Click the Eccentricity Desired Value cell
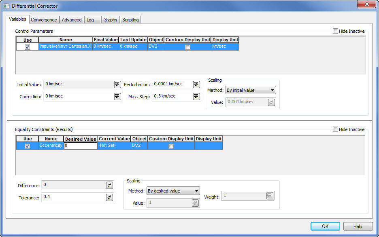Screen dimensions: 379x237 point(81,146)
